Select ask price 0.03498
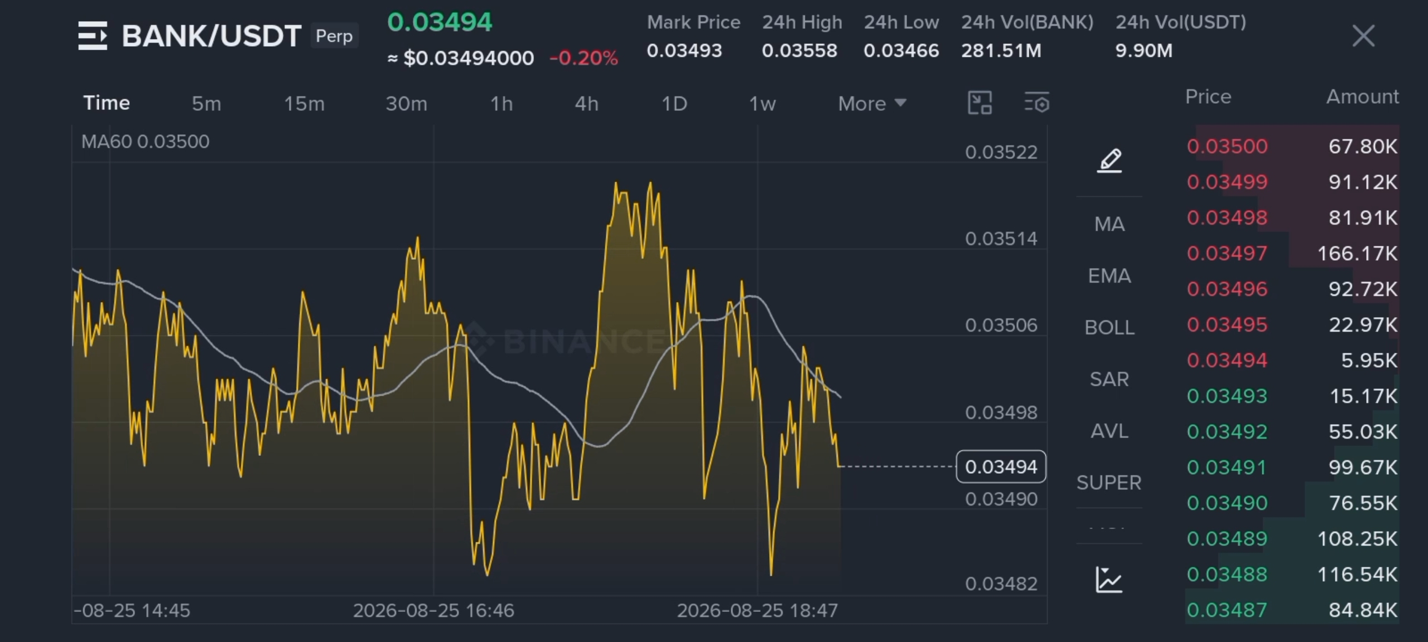The image size is (1428, 642). tap(1227, 218)
